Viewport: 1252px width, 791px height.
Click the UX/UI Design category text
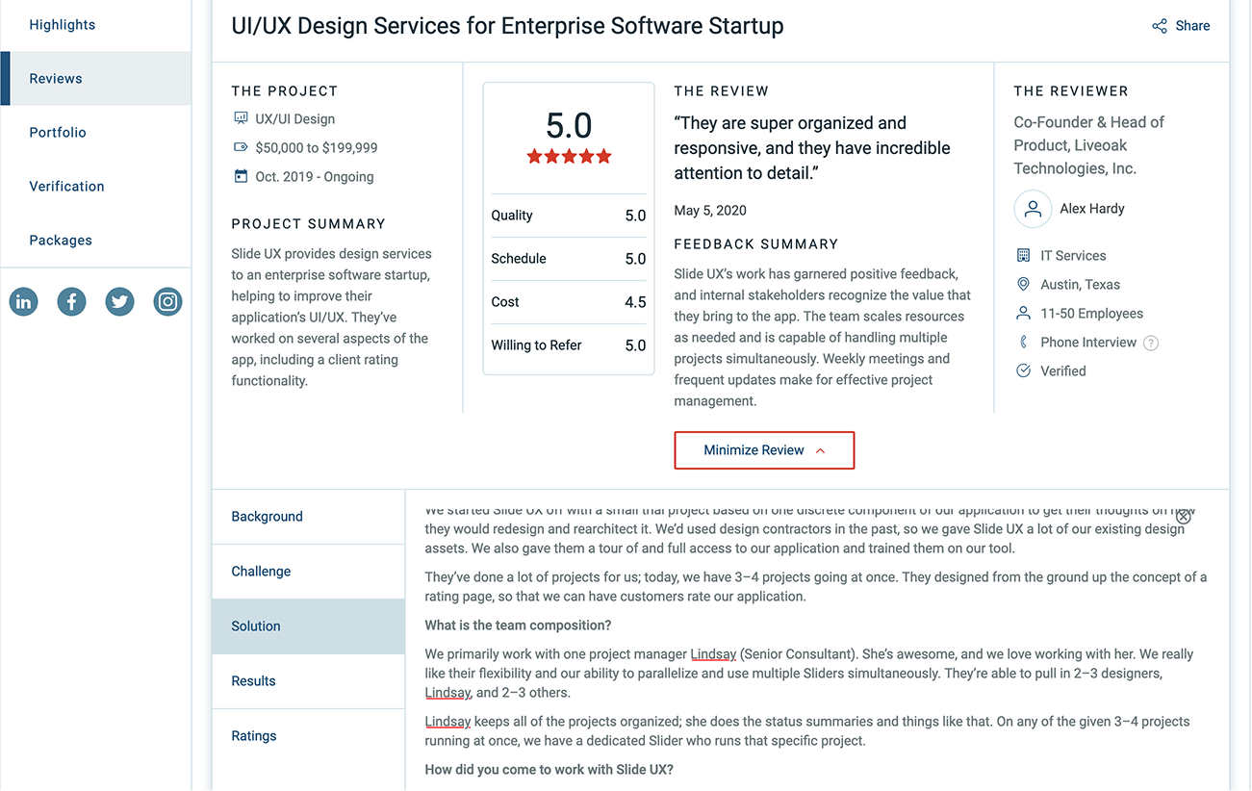click(295, 119)
